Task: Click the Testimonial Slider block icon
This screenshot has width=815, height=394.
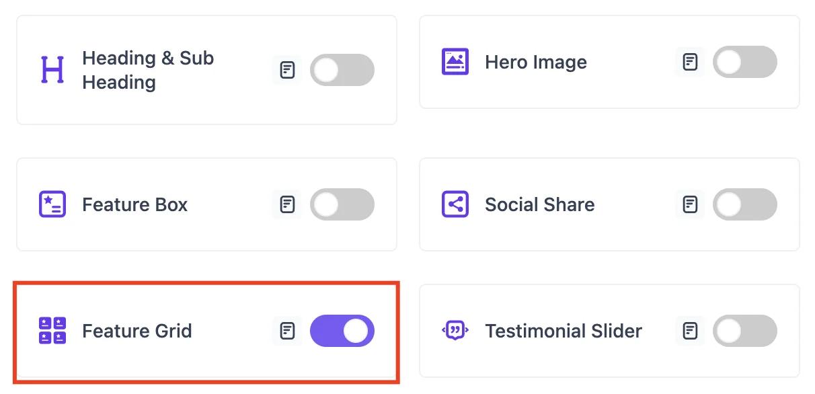Action: click(x=455, y=331)
